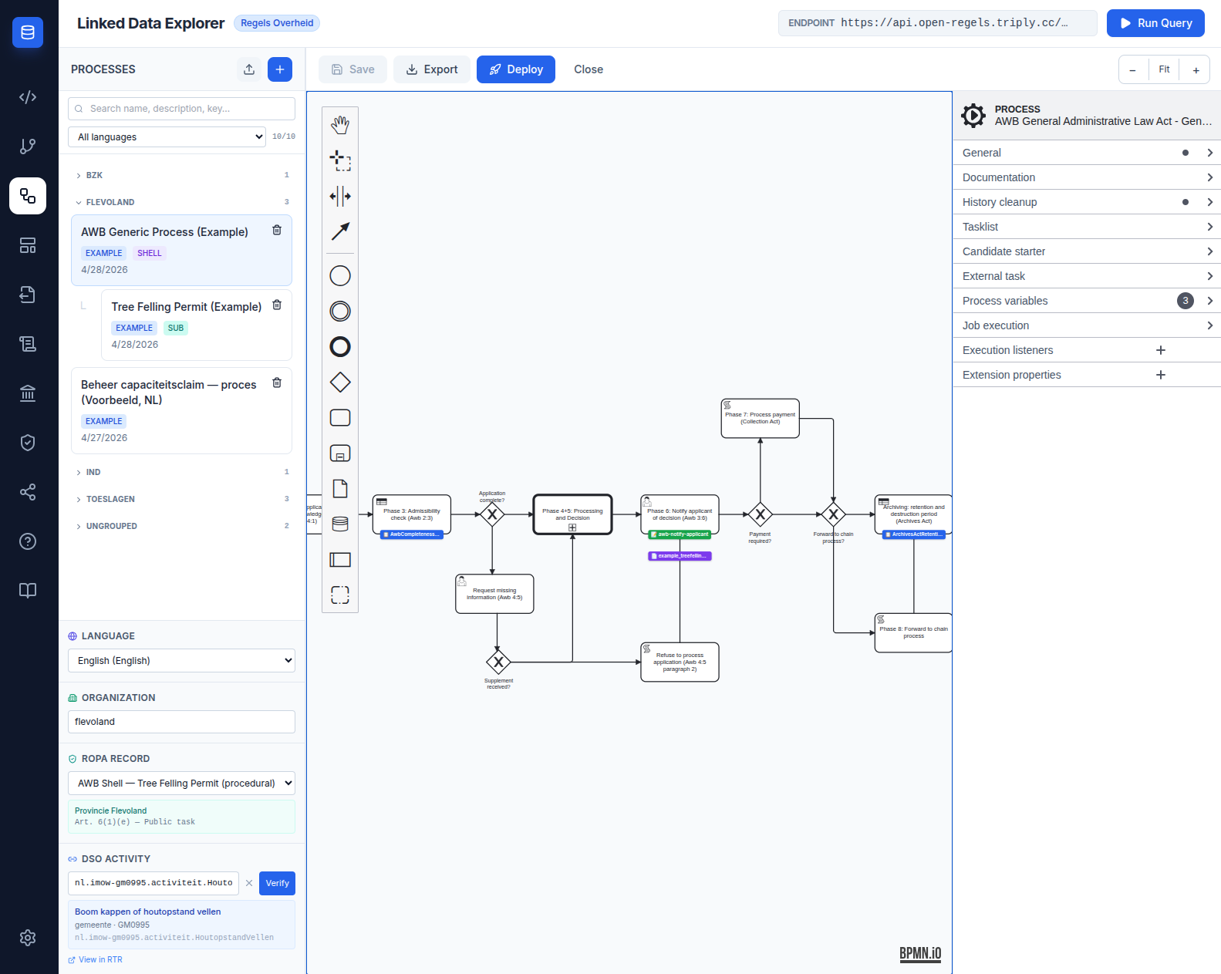Expand the BZK group
The height and width of the screenshot is (974, 1221).
(182, 175)
